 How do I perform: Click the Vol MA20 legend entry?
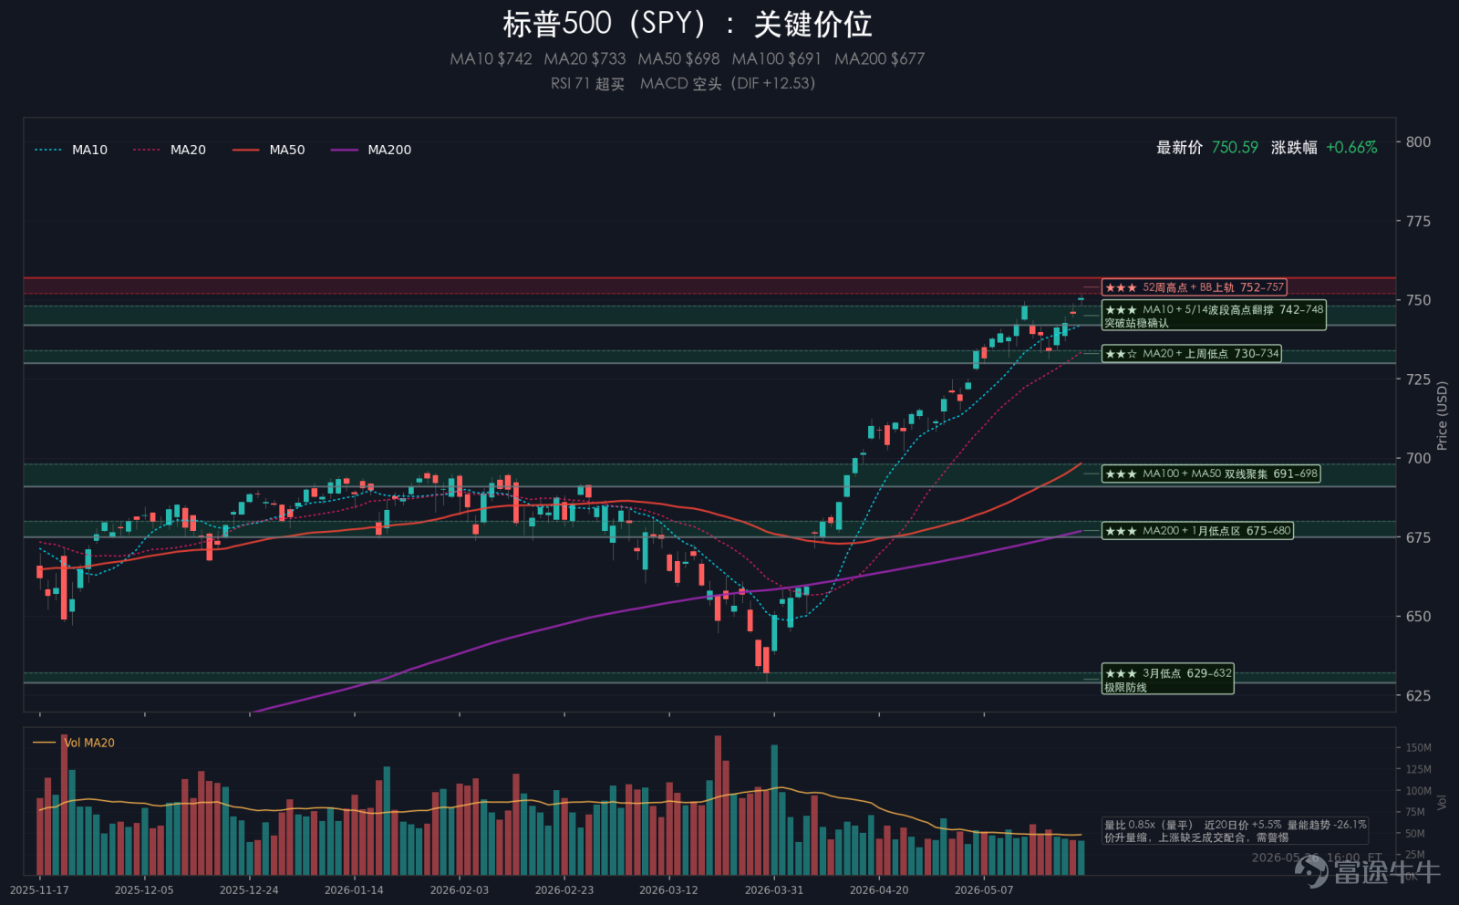pyautogui.click(x=74, y=743)
